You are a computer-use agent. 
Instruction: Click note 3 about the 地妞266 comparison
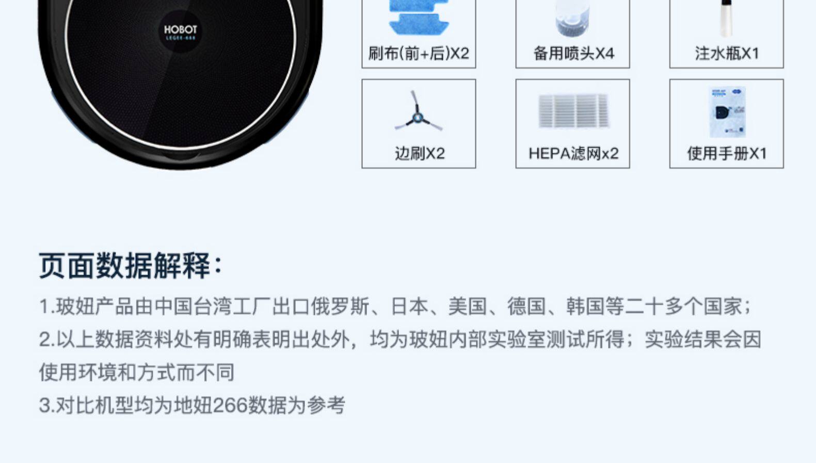[192, 405]
